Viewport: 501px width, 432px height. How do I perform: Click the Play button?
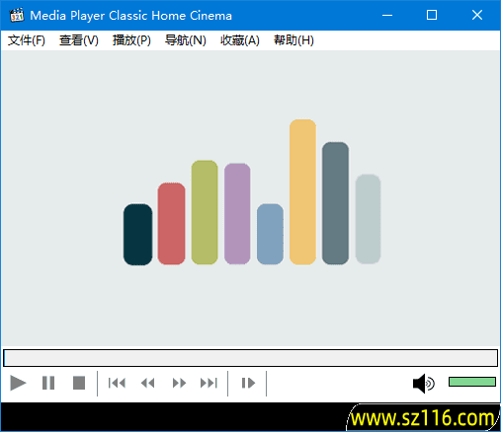(18, 383)
